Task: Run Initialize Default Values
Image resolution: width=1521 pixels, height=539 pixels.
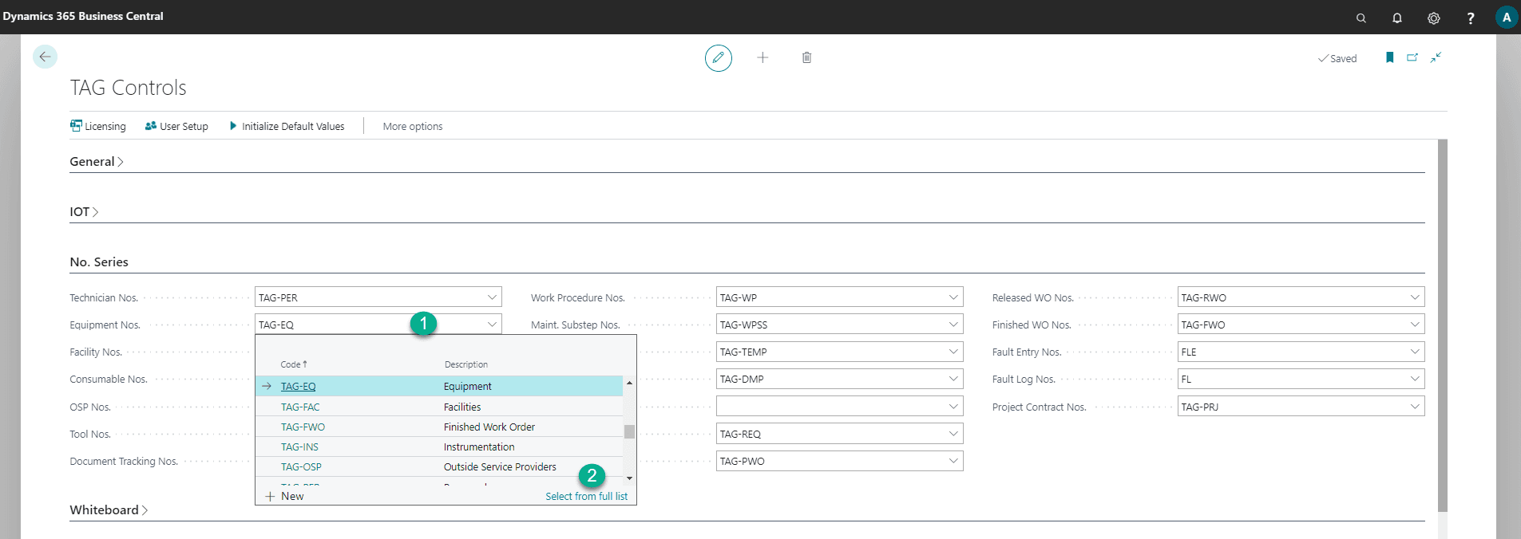Action: click(287, 126)
